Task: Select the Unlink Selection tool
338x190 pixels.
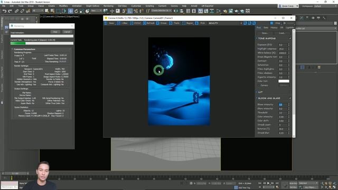Action: (x=22, y=11)
